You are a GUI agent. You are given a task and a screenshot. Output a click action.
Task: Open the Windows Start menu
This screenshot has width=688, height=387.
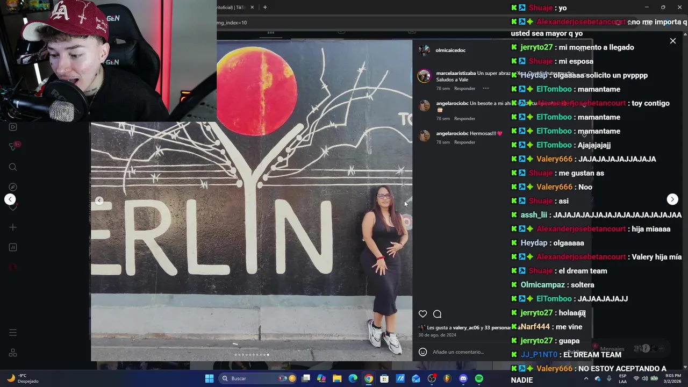[209, 378]
